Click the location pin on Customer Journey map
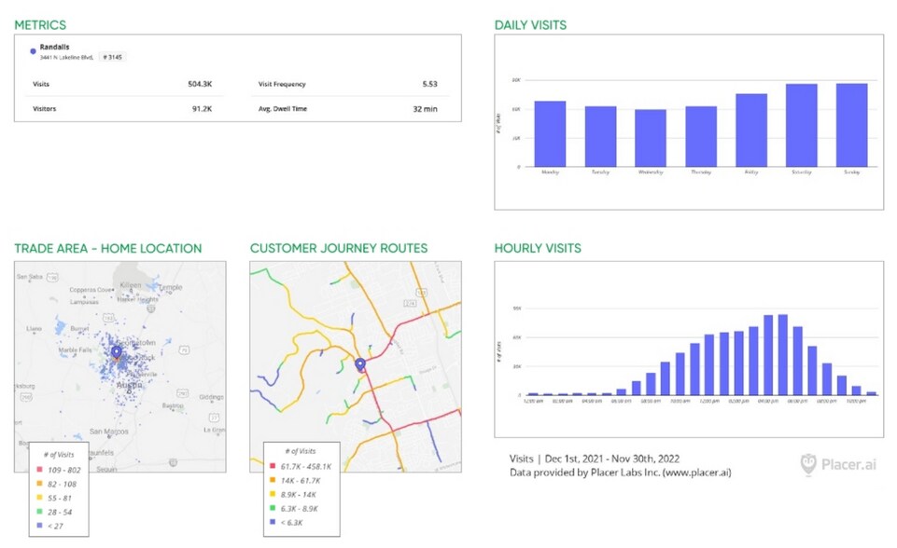 point(360,363)
